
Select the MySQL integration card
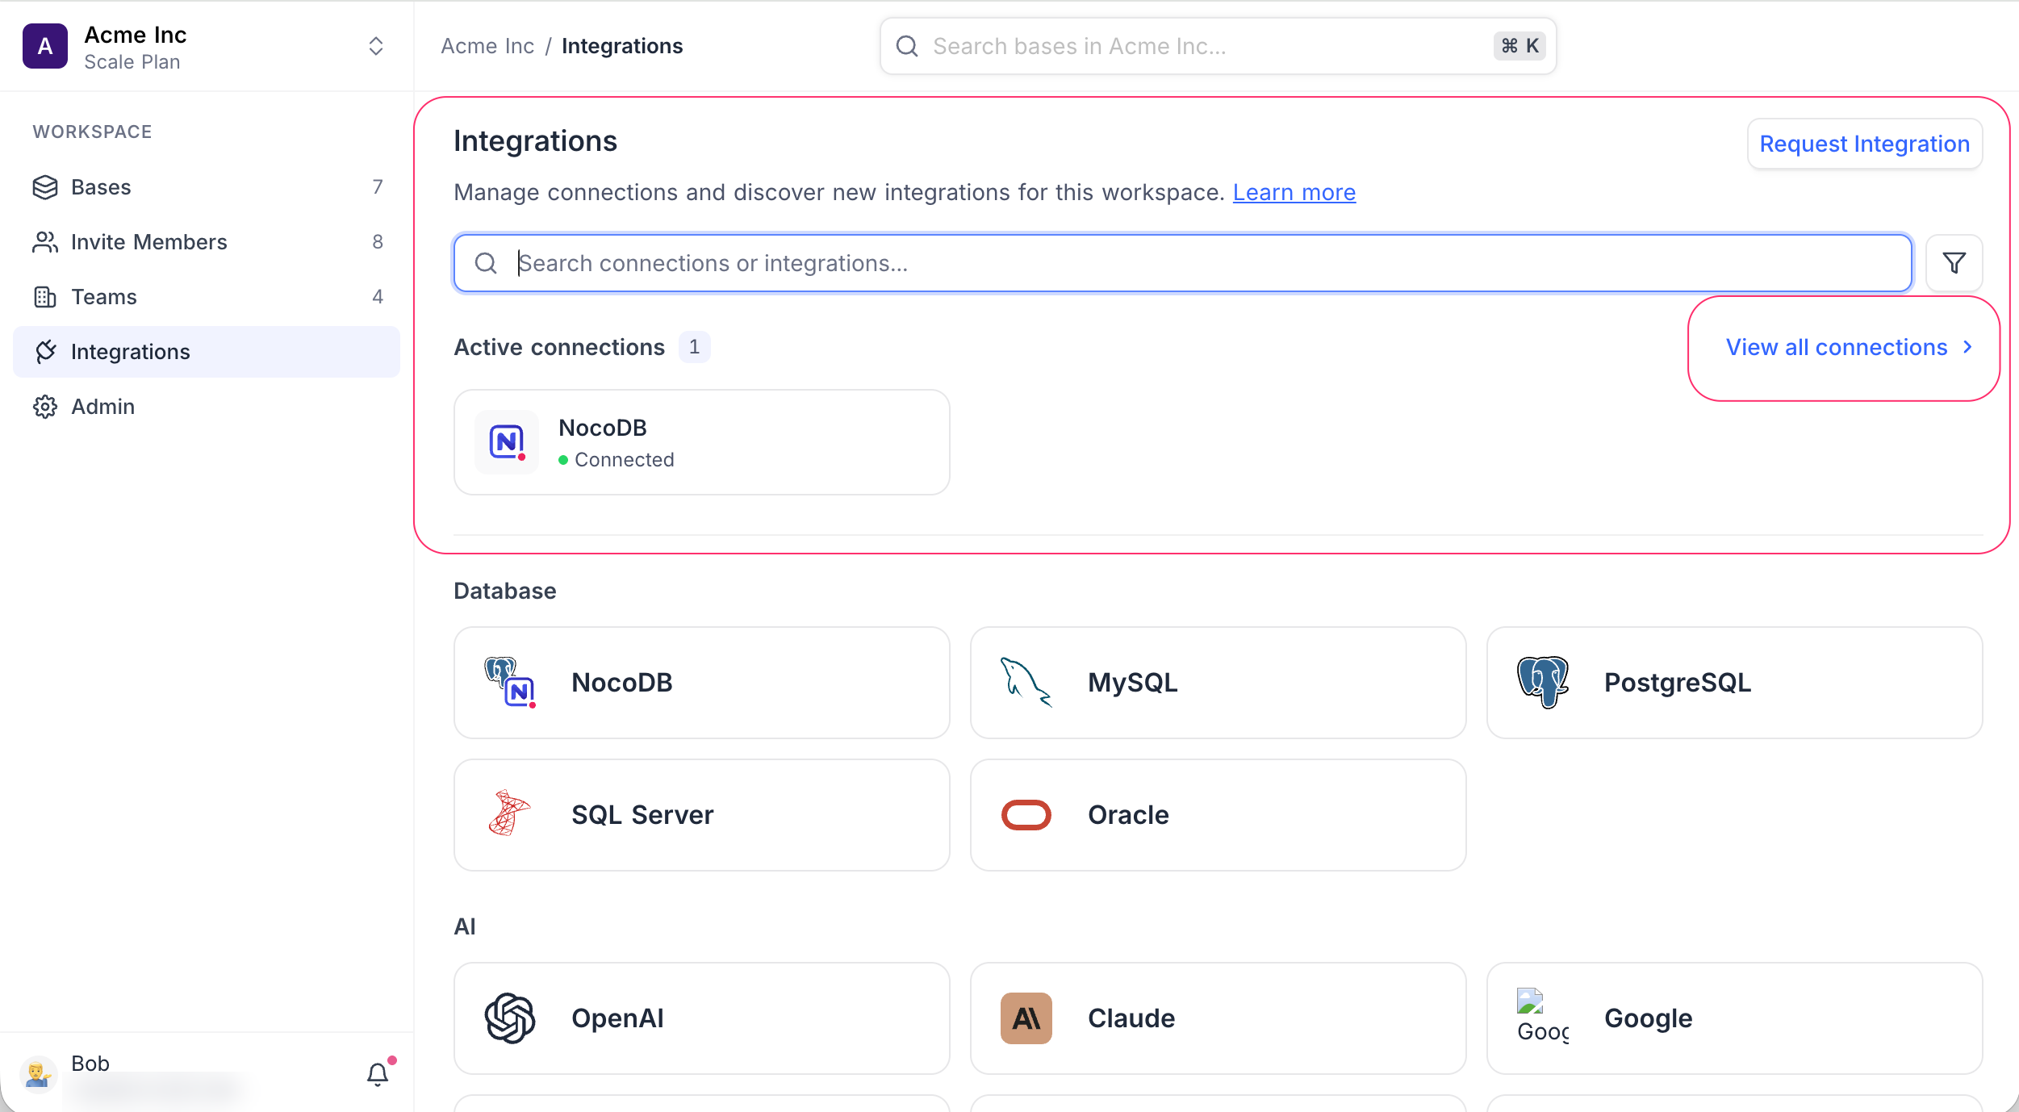pyautogui.click(x=1218, y=683)
